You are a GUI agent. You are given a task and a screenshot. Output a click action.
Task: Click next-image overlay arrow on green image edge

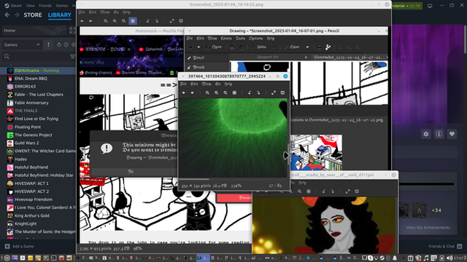(286, 155)
